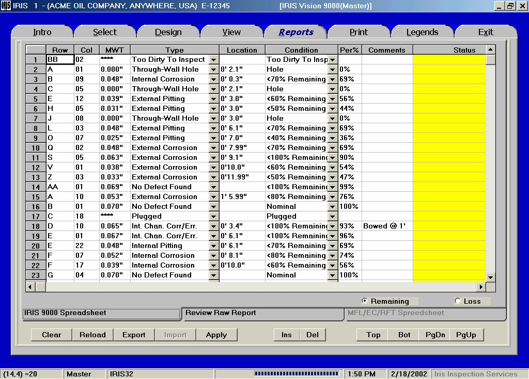The image size is (529, 379).
Task: Click the Location column header
Action: (x=242, y=50)
